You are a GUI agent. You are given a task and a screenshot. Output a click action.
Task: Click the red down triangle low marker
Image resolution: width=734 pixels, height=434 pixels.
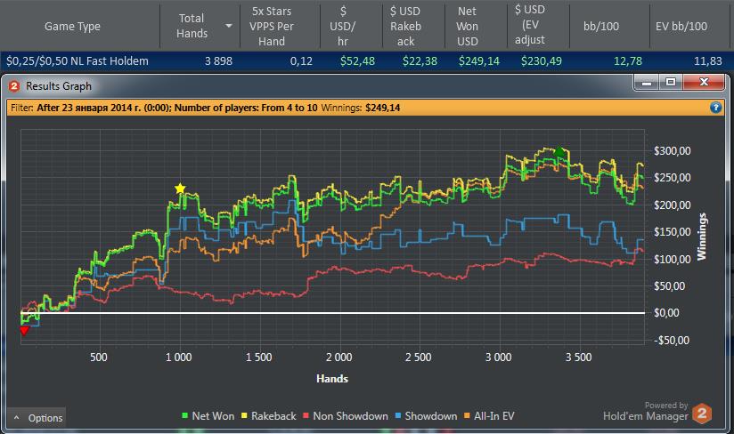24,331
